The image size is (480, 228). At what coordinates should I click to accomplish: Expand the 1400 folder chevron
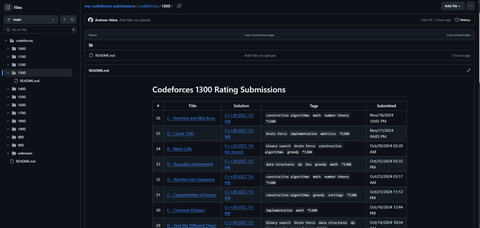coord(8,89)
